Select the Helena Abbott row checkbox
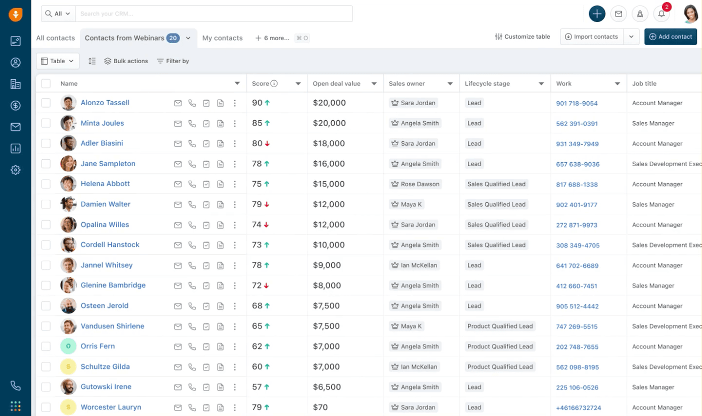 coord(46,184)
